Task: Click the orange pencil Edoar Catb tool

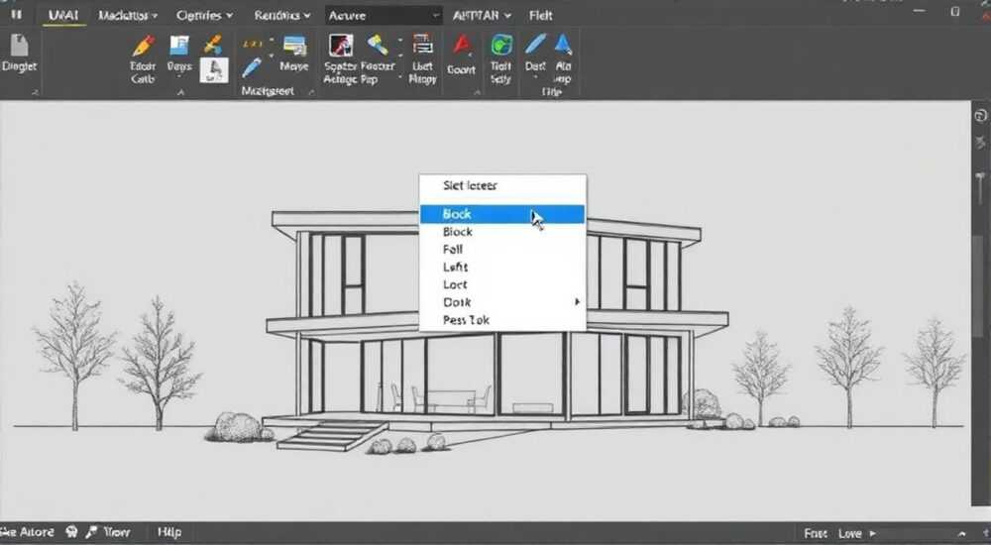Action: pyautogui.click(x=144, y=47)
